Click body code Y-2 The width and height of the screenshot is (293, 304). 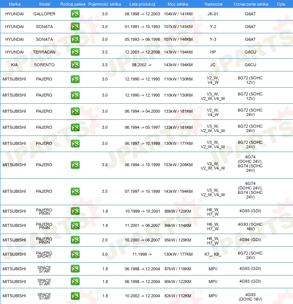click(x=213, y=27)
